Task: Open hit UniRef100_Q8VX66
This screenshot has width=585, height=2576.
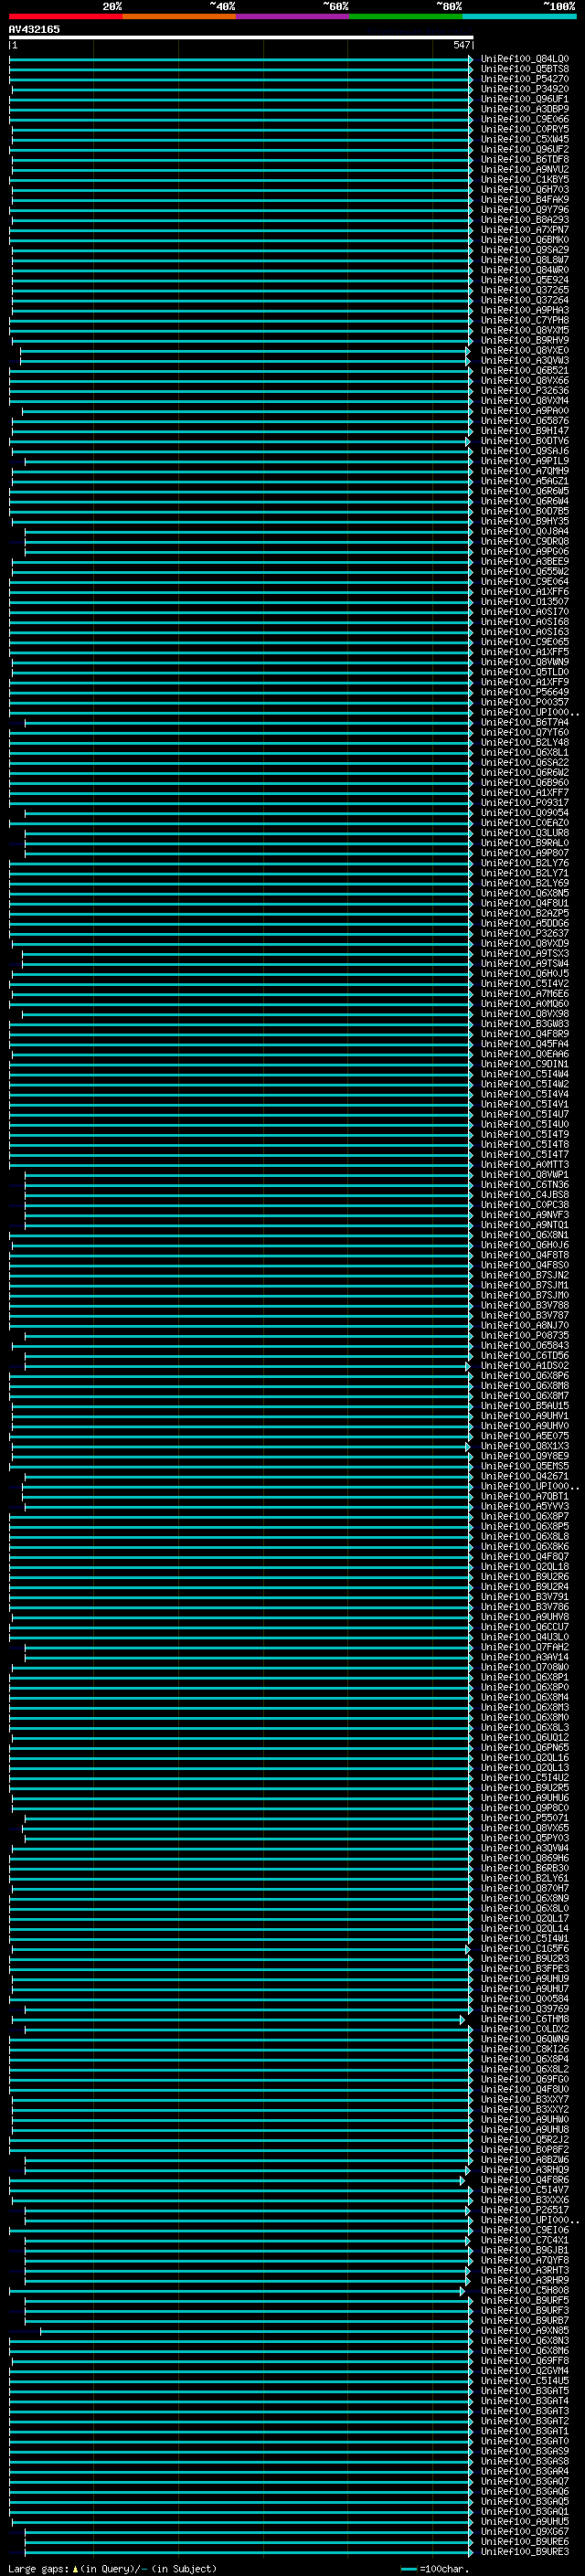Action: [524, 380]
